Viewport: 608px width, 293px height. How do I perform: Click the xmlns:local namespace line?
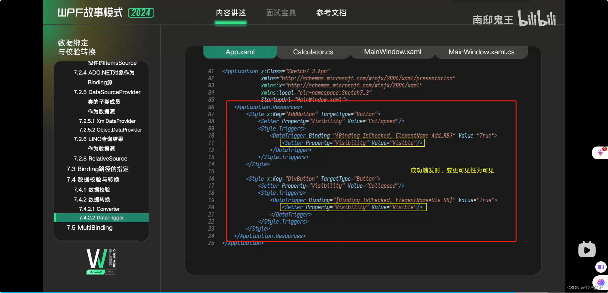[316, 93]
